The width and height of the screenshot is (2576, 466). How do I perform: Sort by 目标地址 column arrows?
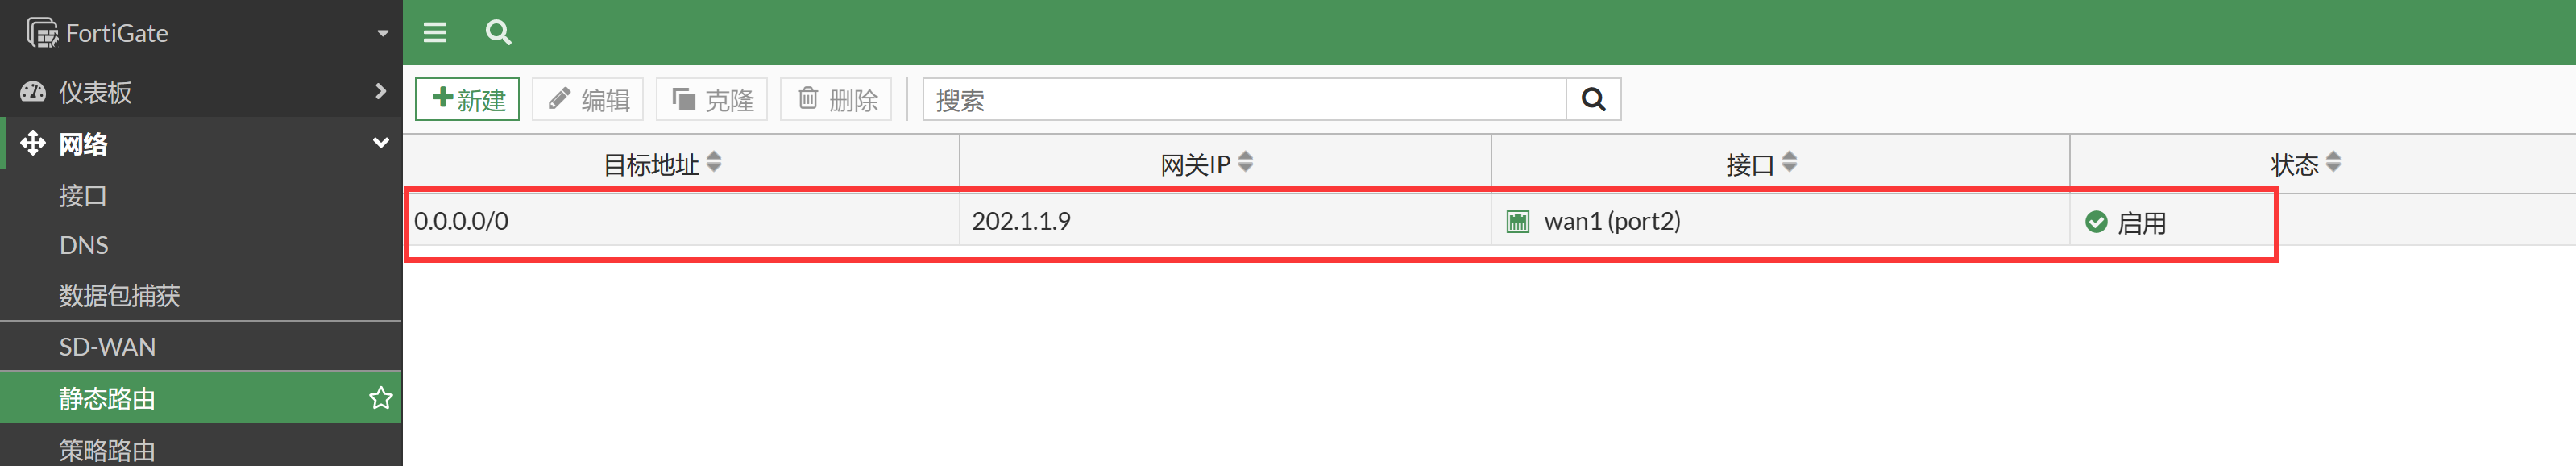click(714, 162)
